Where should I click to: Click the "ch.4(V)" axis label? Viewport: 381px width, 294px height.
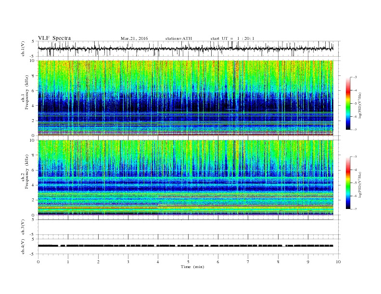(23, 246)
